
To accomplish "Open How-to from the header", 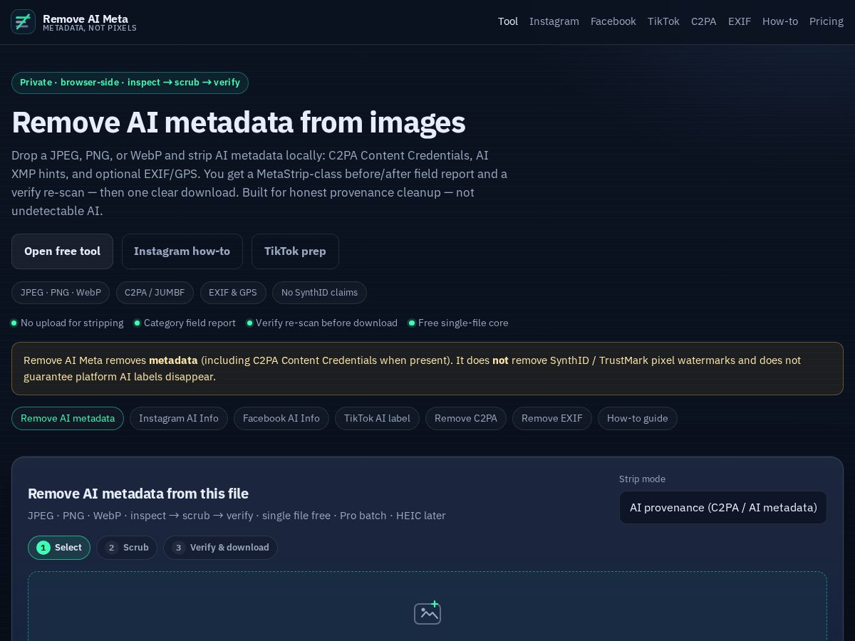I will [x=780, y=21].
